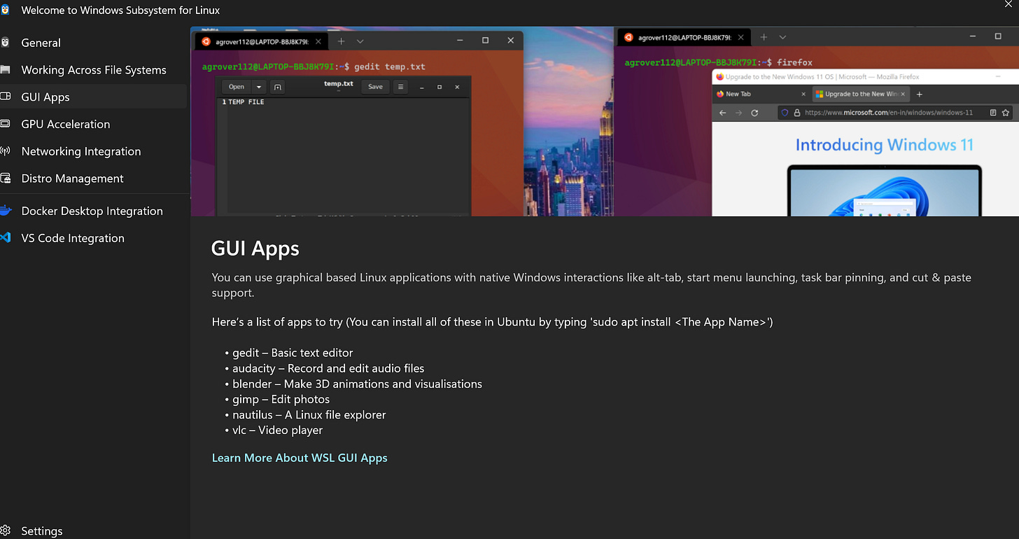
Task: Click the 'vlc – Video player' item
Action: (277, 430)
